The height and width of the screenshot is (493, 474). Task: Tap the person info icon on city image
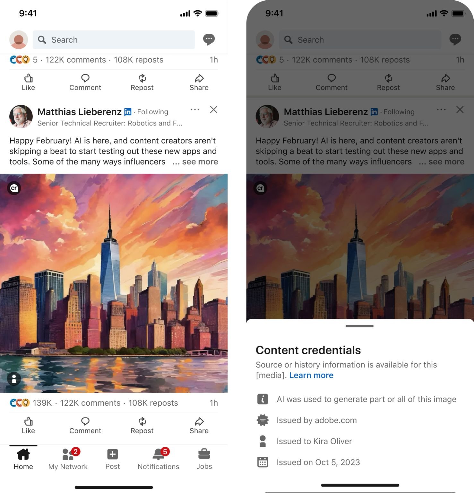(14, 379)
